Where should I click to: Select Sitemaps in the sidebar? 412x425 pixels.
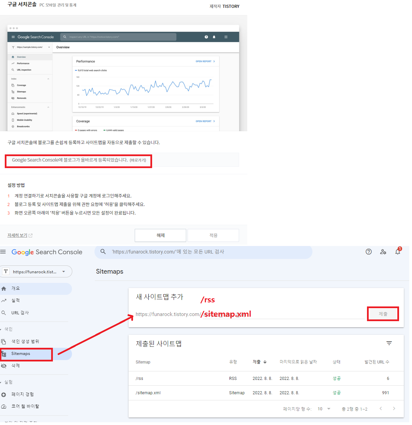pos(36,354)
